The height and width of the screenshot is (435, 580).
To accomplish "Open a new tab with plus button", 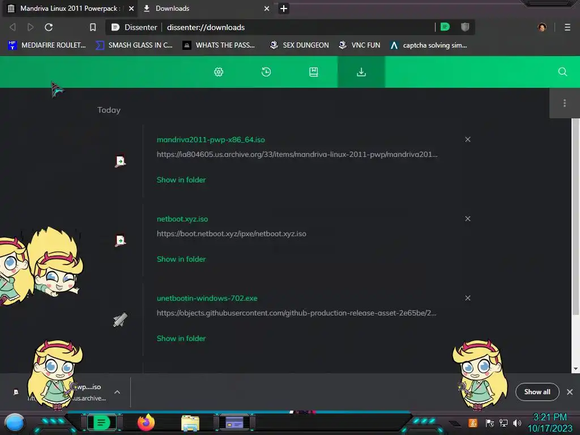I will click(x=284, y=8).
